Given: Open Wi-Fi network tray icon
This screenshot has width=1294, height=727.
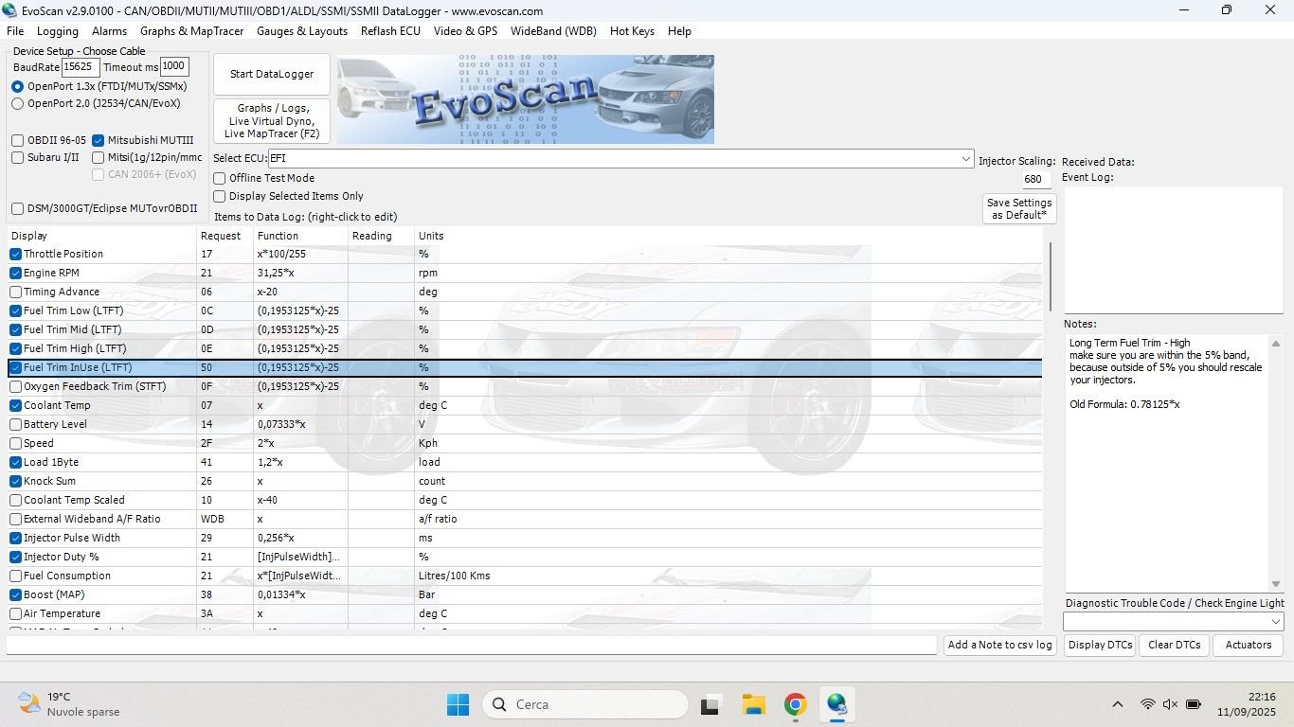Looking at the screenshot, I should point(1147,704).
